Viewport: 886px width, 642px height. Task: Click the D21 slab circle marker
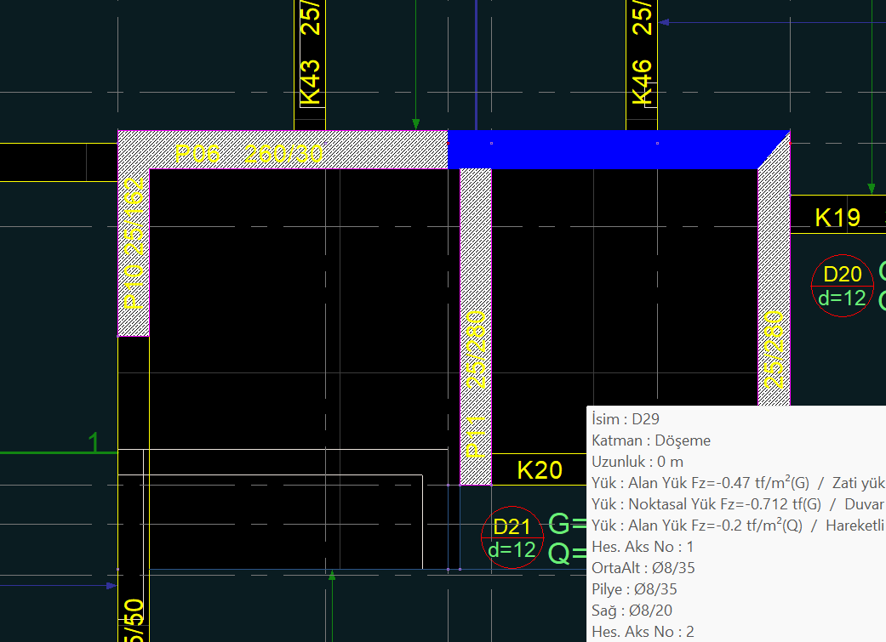(x=512, y=539)
